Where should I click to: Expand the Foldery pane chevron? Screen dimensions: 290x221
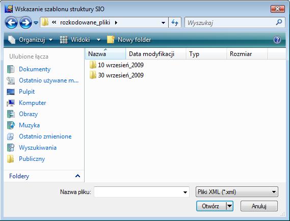(x=77, y=176)
